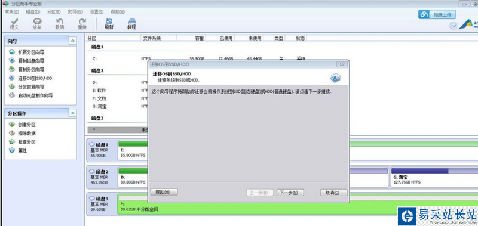Select the C: 55.90GB NTFS block
The width and height of the screenshot is (478, 226).
pyautogui.click(x=133, y=150)
